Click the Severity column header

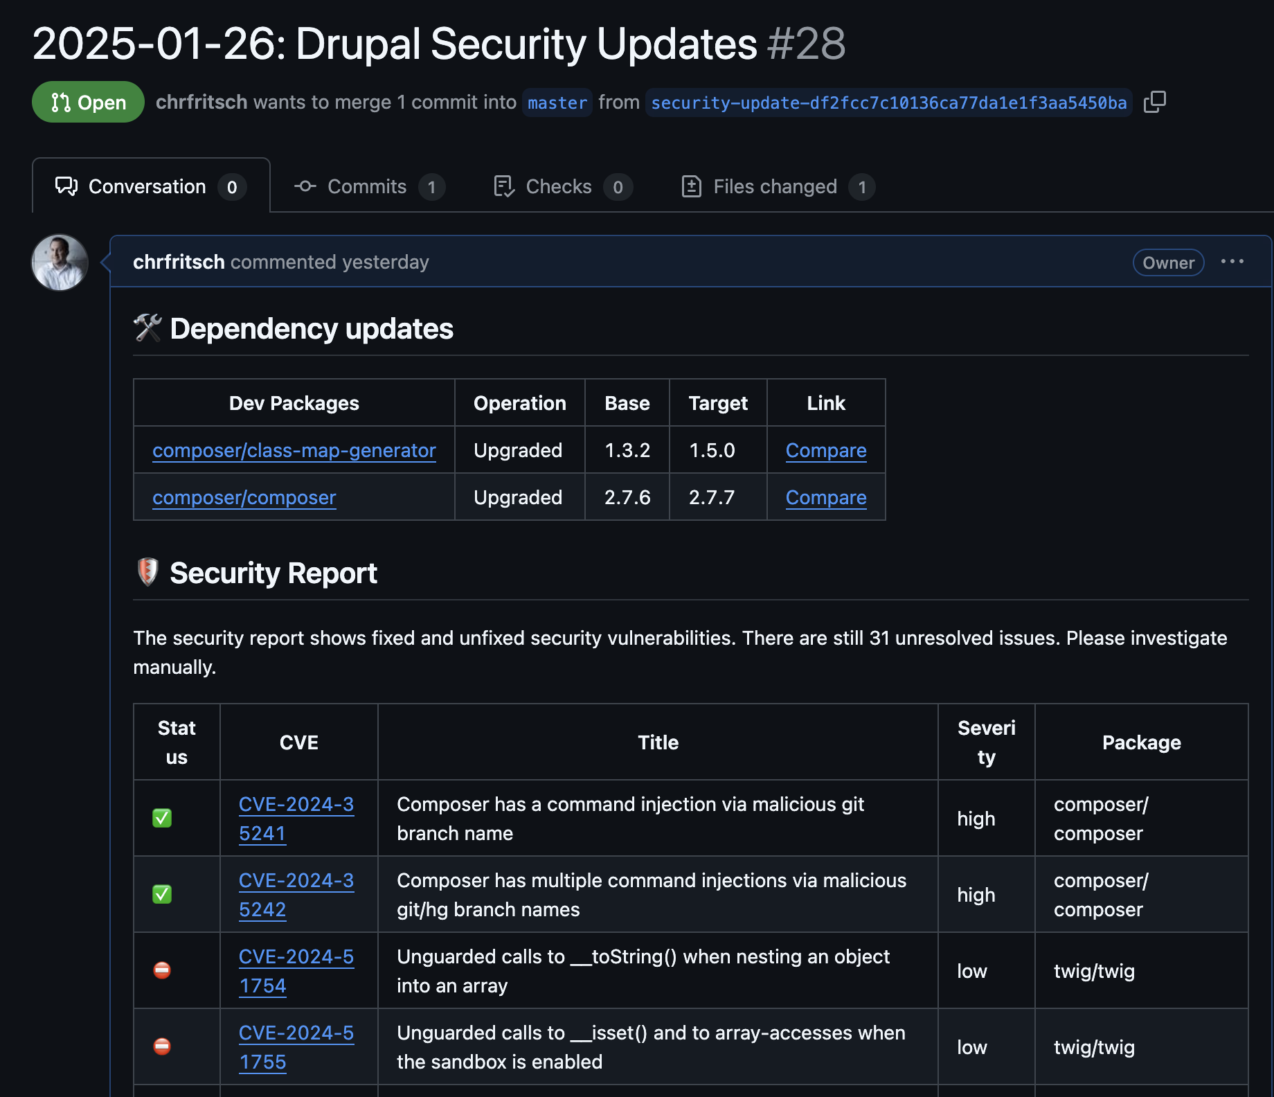987,742
